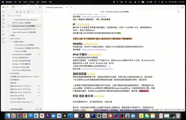
Task: Collapse the Pi subfolder under dpcc-harness
Action: pyautogui.click(x=11, y=42)
